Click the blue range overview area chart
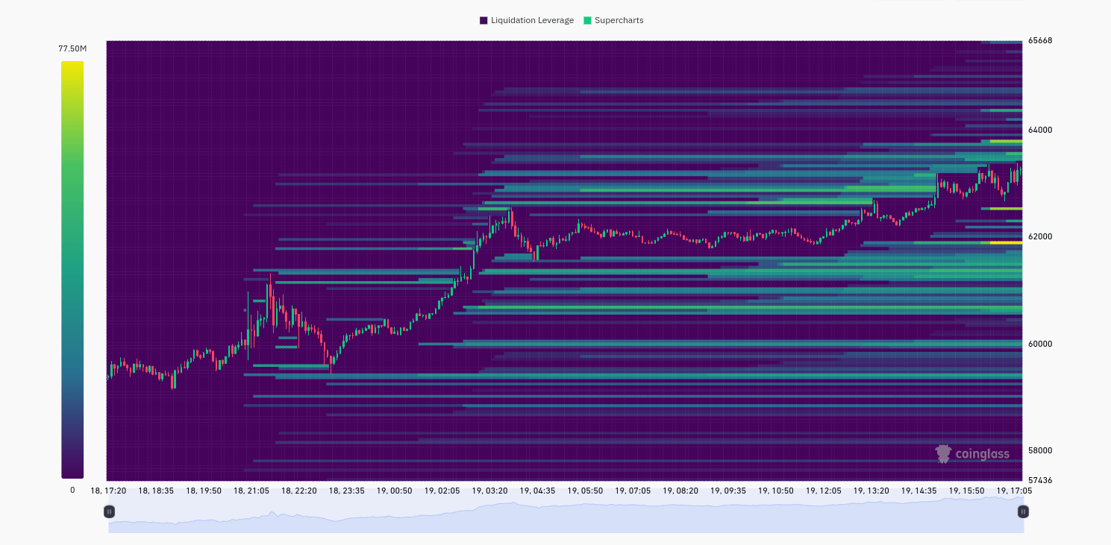 pos(566,515)
